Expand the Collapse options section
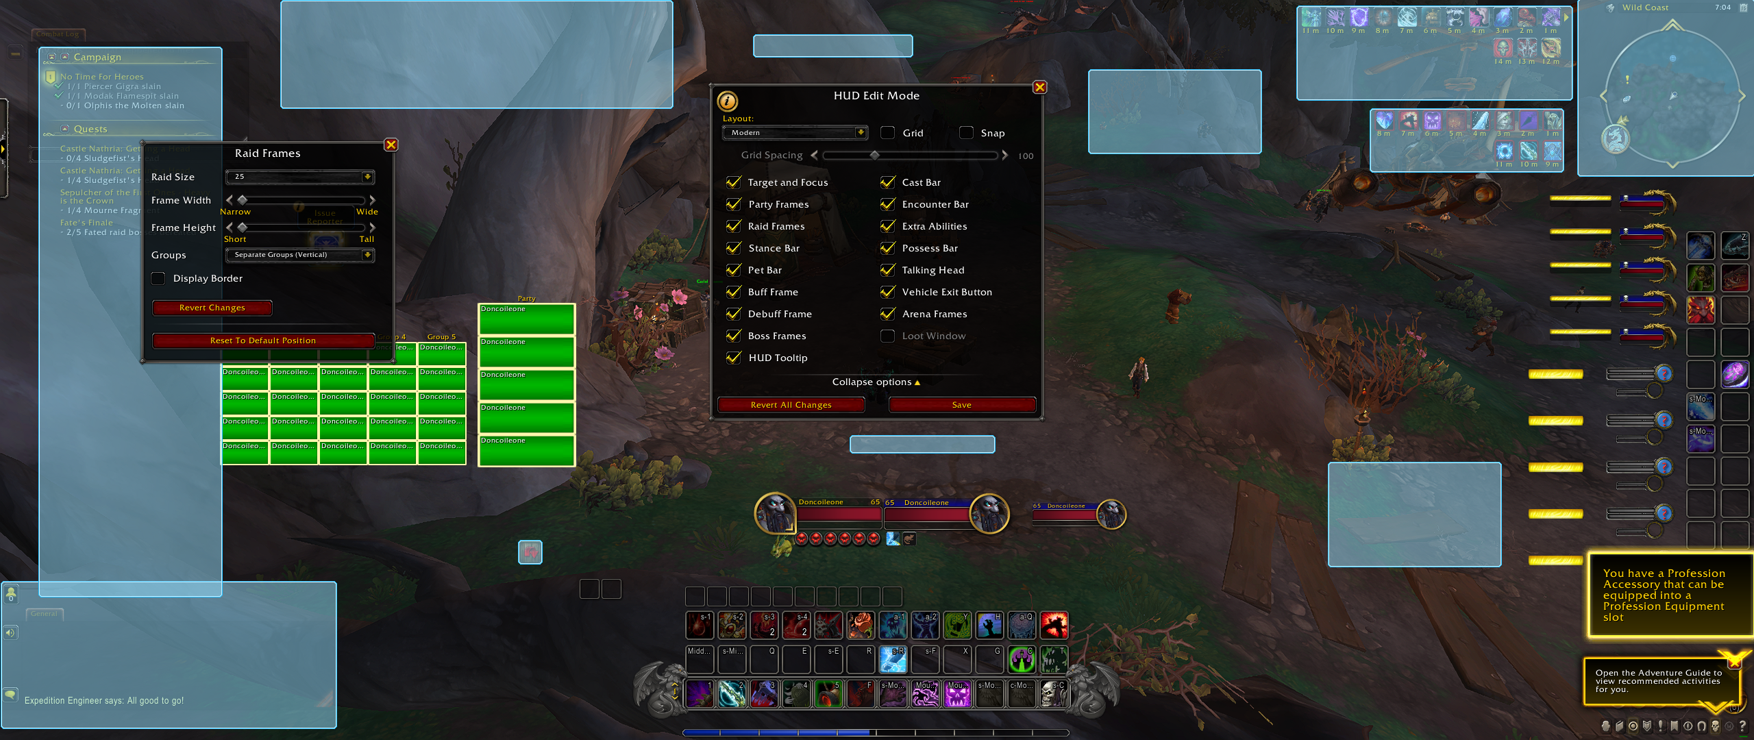This screenshot has height=740, width=1754. (x=877, y=382)
